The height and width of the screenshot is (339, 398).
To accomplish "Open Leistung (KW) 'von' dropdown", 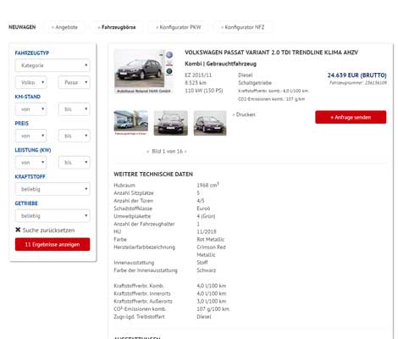I will click(x=31, y=163).
